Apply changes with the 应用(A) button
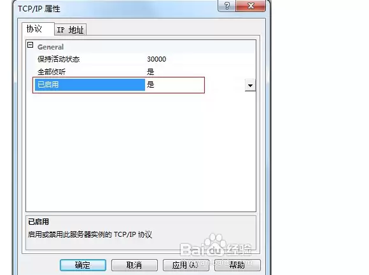The image size is (369, 275). click(x=186, y=265)
